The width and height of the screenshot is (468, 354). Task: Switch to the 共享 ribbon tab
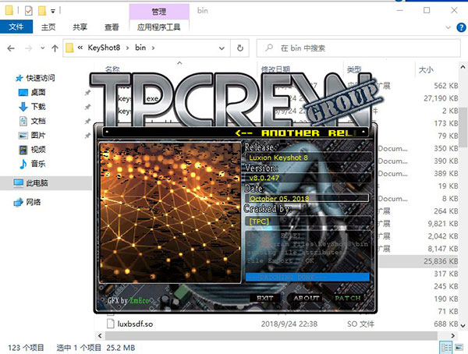click(x=80, y=27)
